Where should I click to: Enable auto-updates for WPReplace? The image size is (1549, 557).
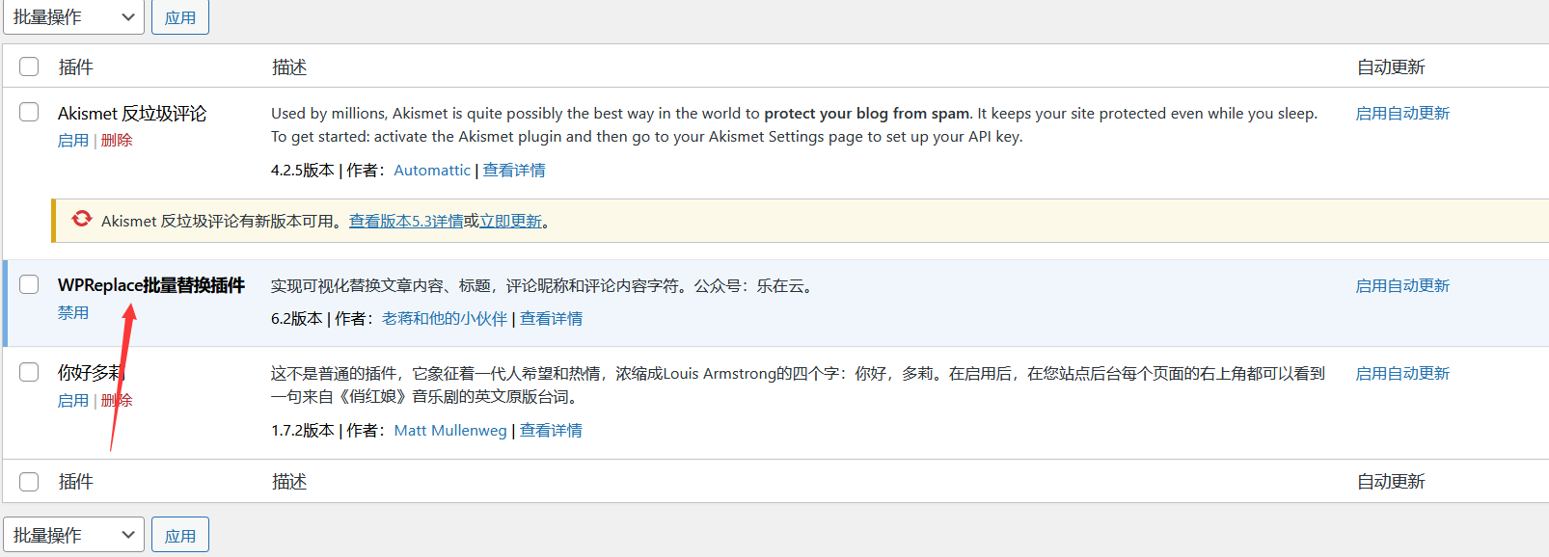[x=1402, y=286]
